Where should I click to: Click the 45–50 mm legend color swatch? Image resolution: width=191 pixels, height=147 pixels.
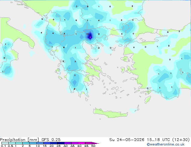[x=88, y=143]
